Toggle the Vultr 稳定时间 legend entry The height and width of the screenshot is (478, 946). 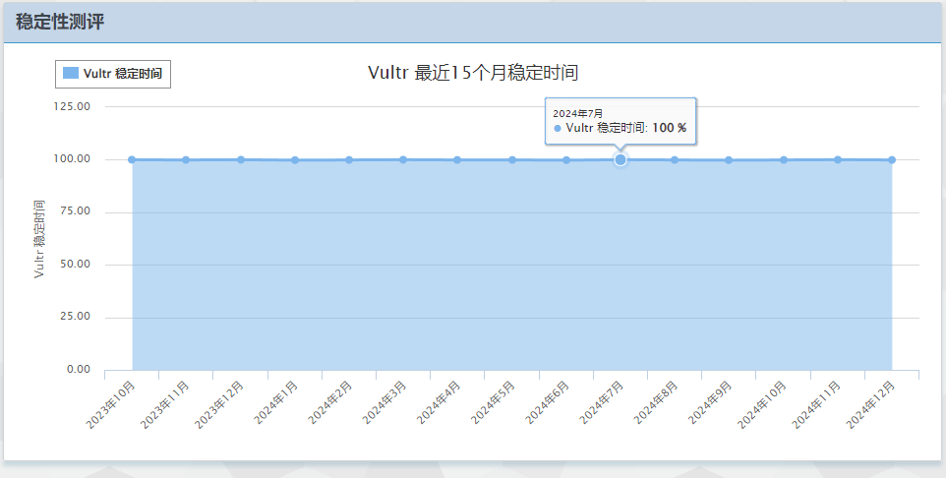[113, 74]
